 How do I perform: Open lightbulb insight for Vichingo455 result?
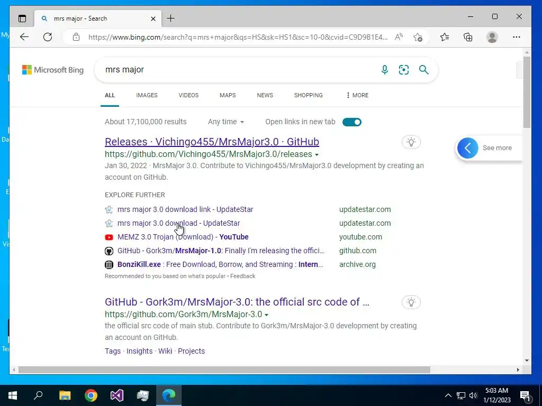411,142
